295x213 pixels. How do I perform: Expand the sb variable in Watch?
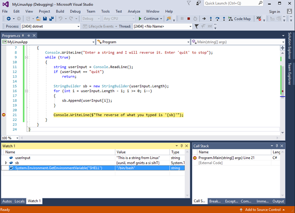click(6, 162)
